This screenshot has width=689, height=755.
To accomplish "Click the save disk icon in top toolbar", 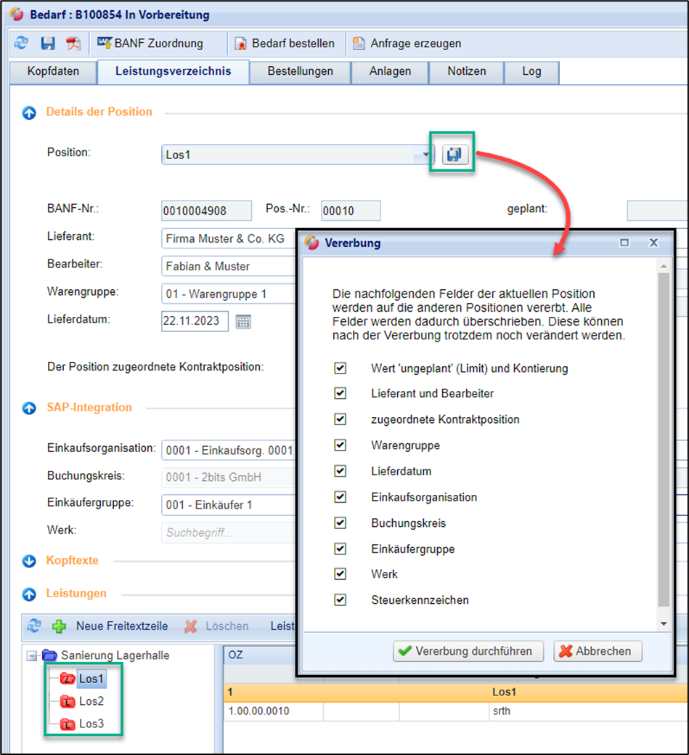I will pyautogui.click(x=48, y=44).
